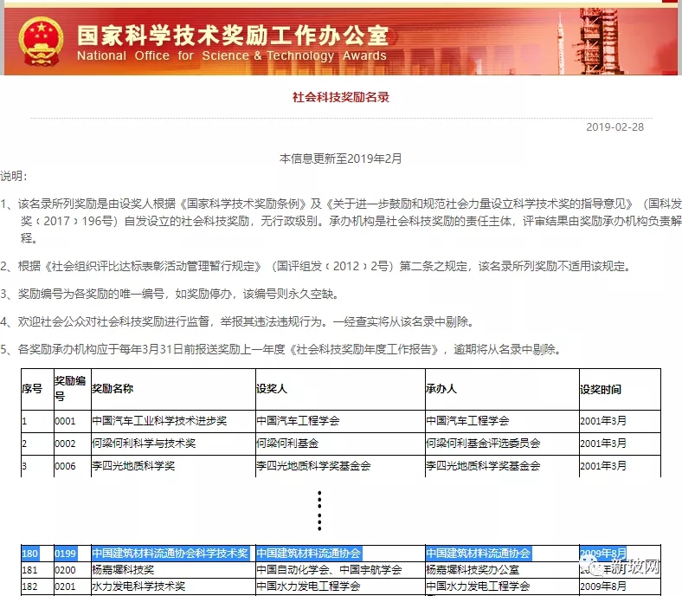Click the national emblem logo in banner
The width and height of the screenshot is (682, 596).
[x=41, y=42]
